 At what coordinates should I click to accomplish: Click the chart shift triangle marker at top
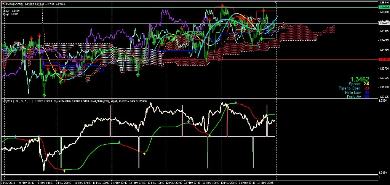(276, 2)
